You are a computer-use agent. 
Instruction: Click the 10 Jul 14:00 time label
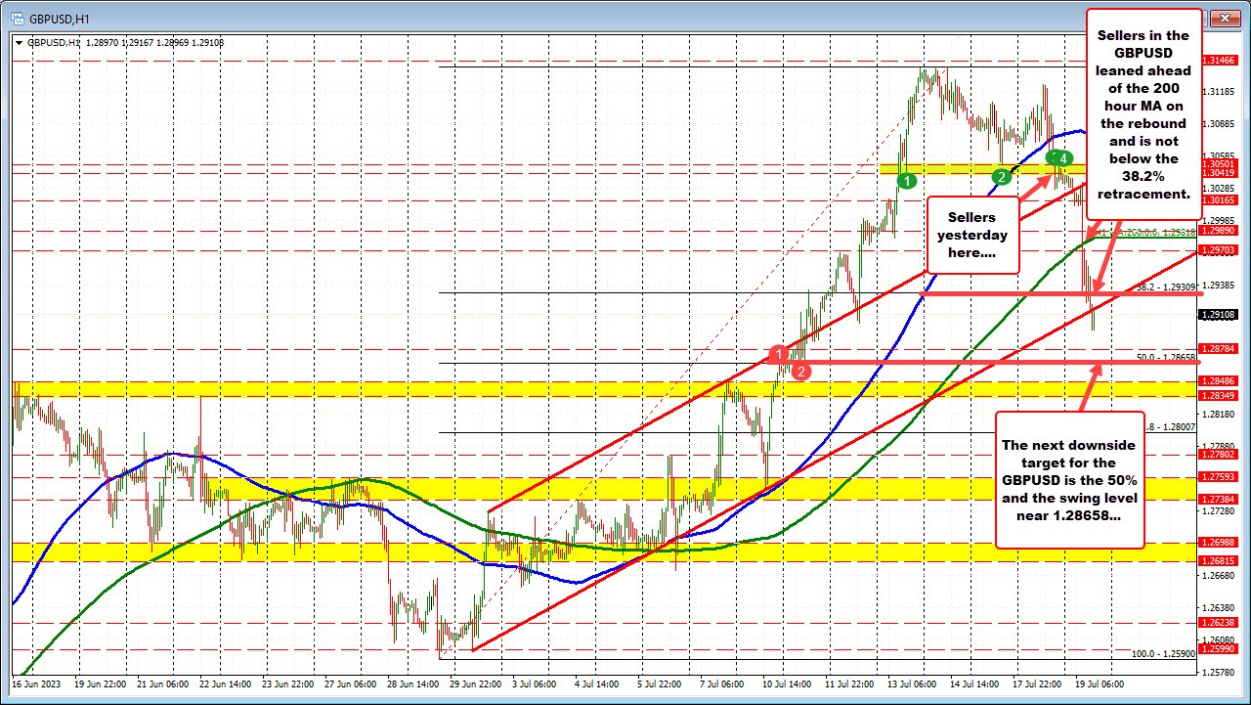click(x=789, y=684)
